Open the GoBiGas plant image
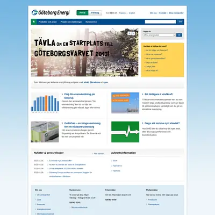The width and height of the screenshot is (215, 215). tap(45, 132)
